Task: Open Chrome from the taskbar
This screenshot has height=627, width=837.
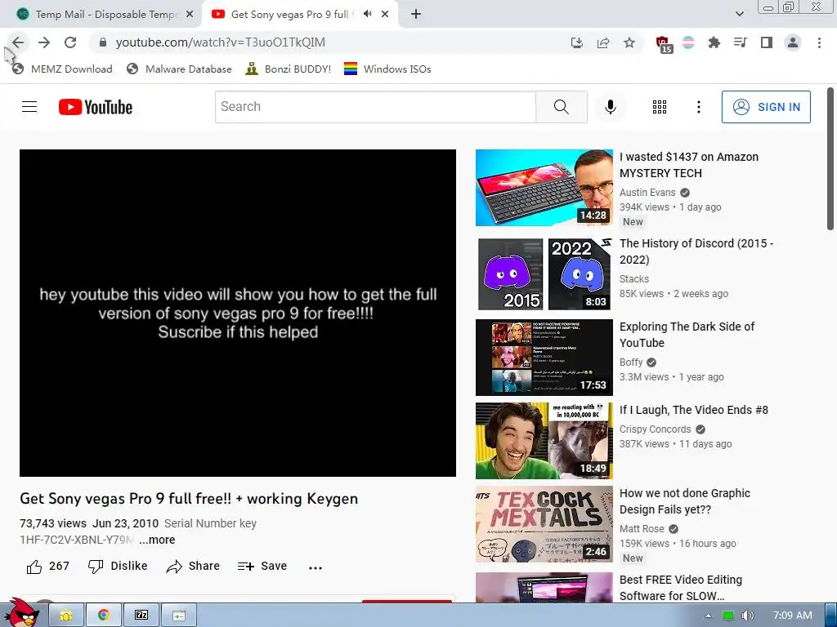Action: [104, 616]
